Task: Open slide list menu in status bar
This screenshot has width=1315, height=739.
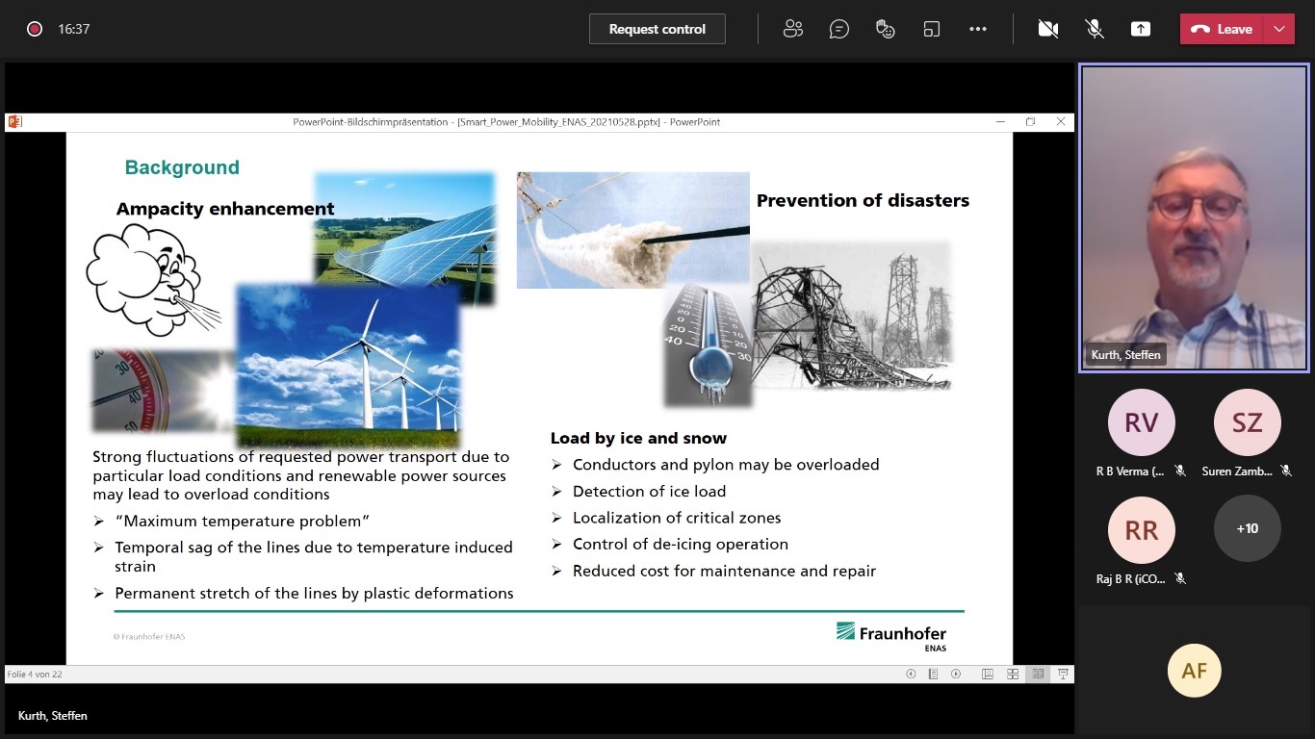Action: pyautogui.click(x=933, y=675)
